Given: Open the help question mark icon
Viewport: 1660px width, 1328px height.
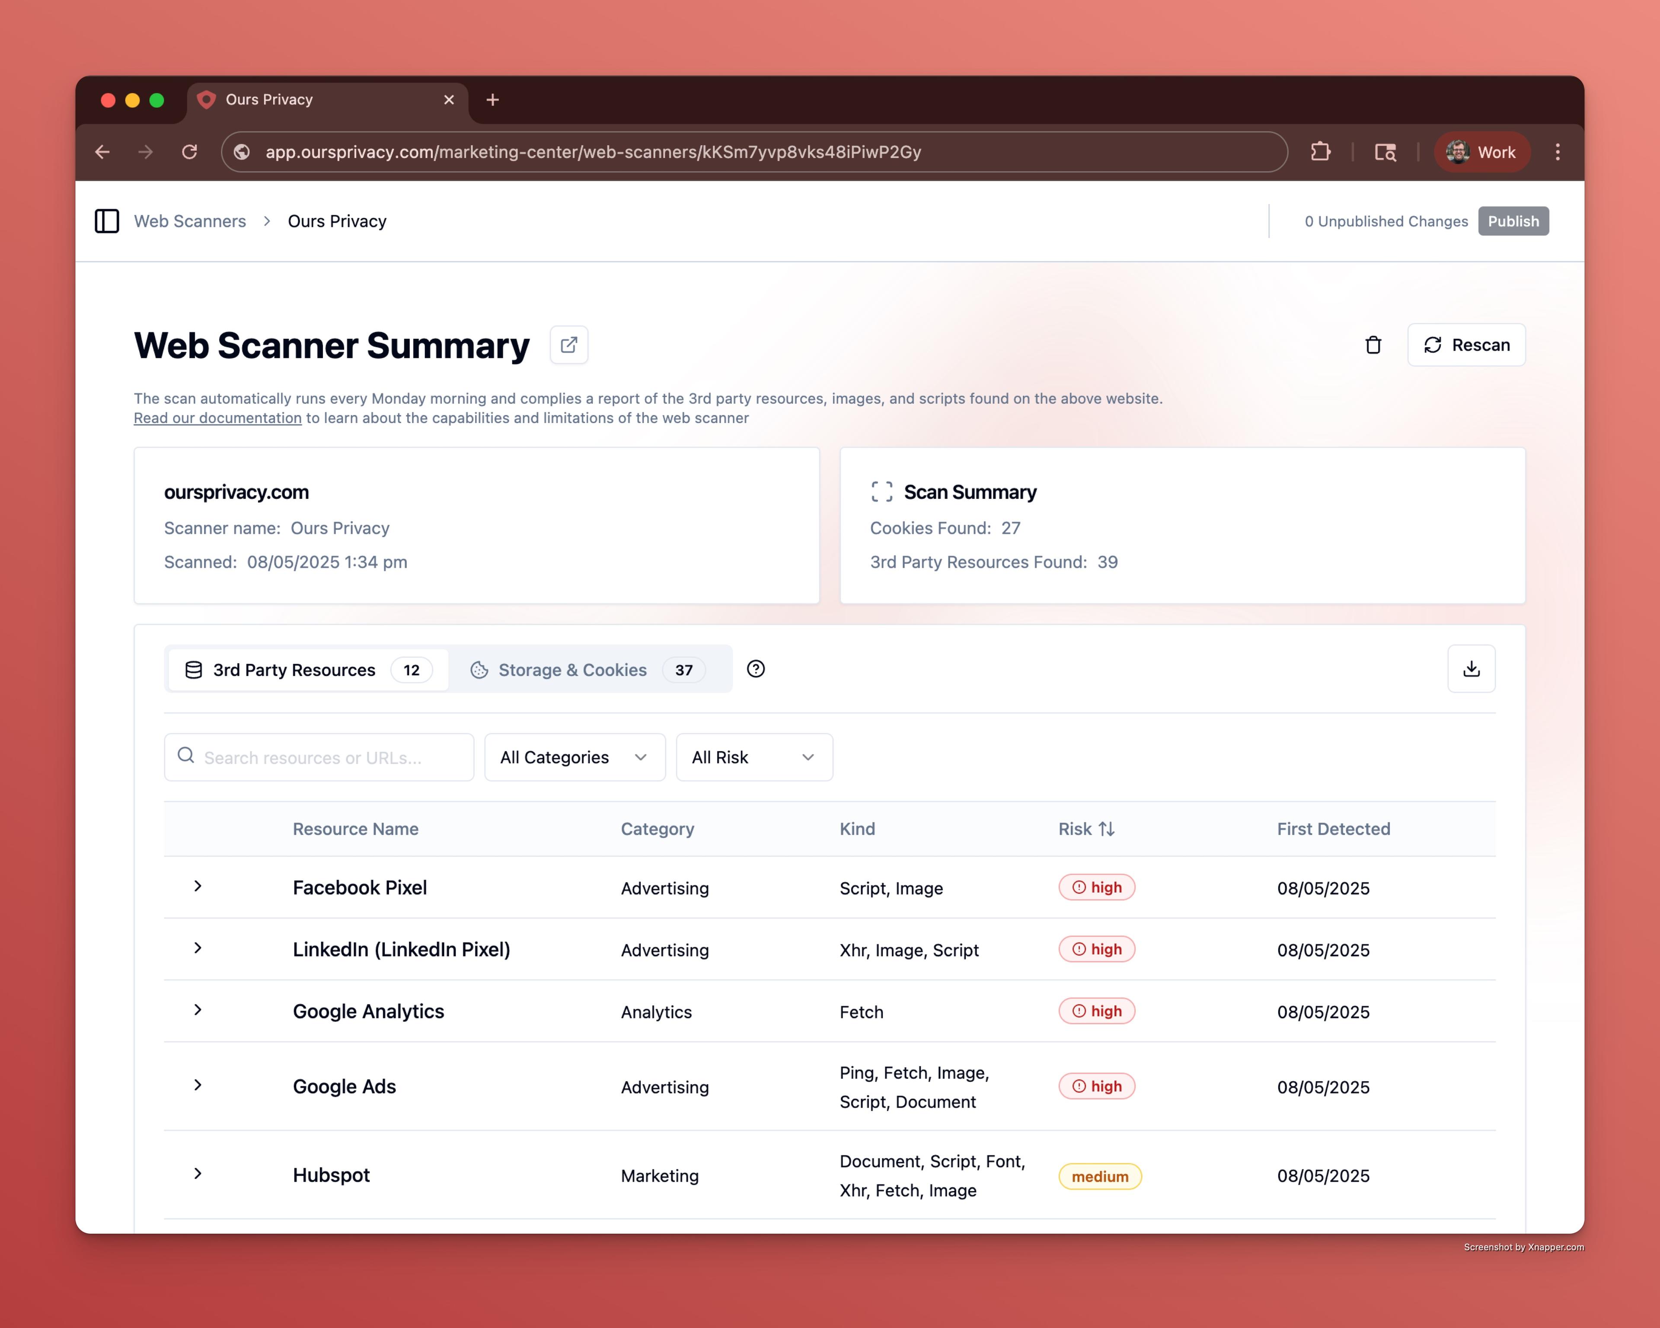Looking at the screenshot, I should [755, 669].
